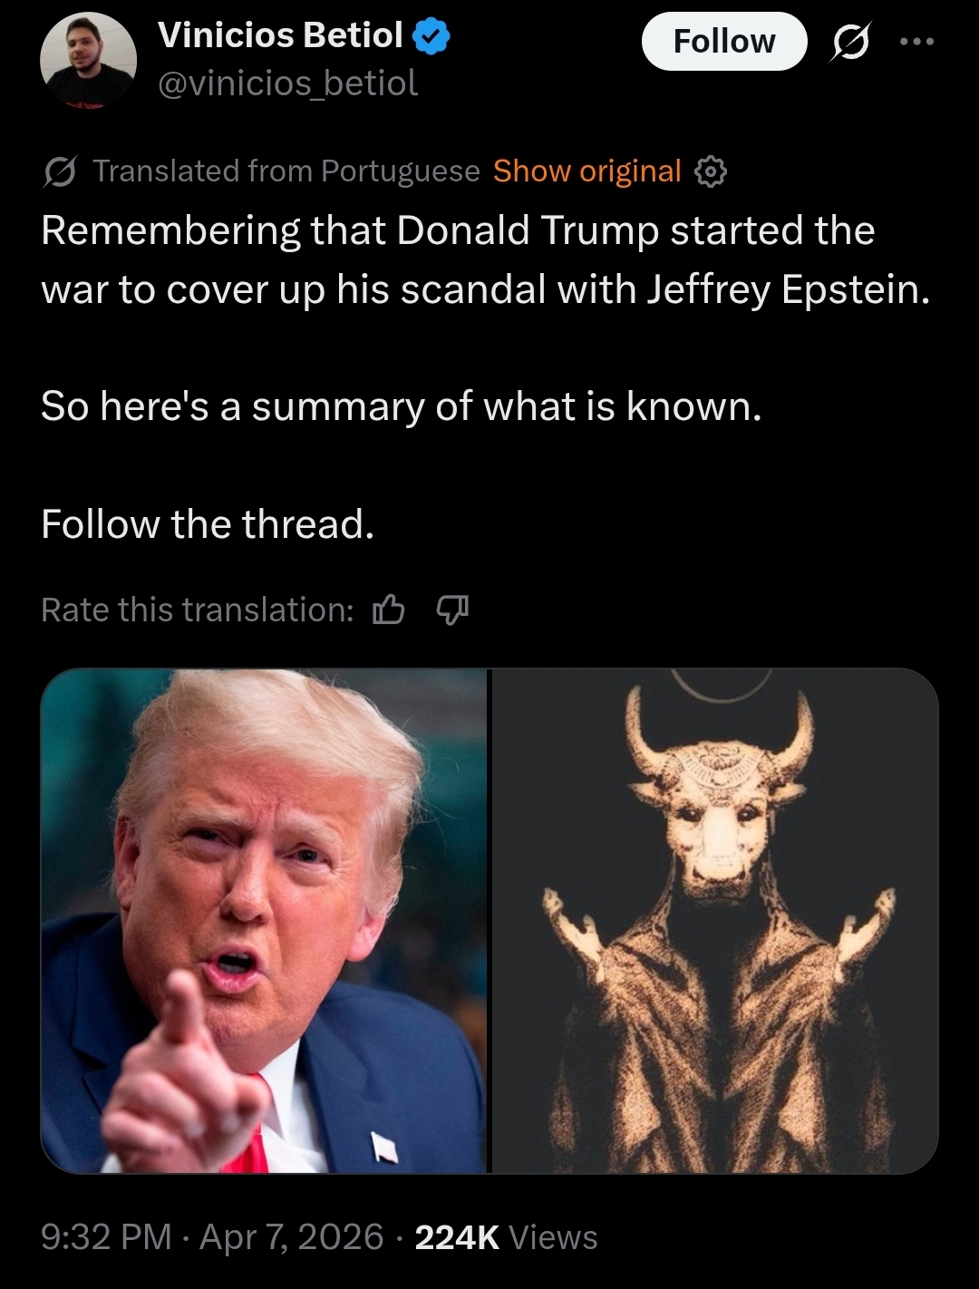Open translation settings gear

point(711,171)
